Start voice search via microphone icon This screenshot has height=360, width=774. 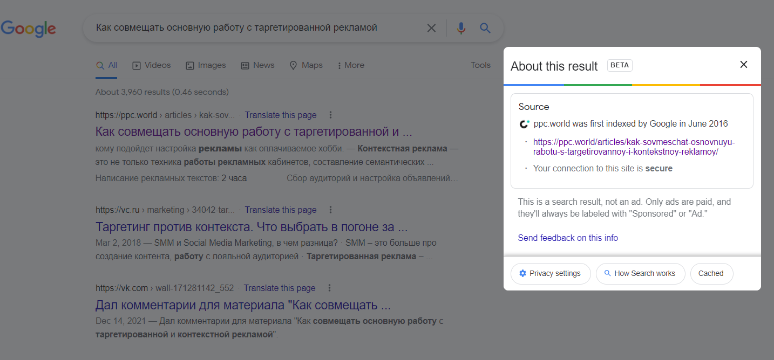[461, 28]
